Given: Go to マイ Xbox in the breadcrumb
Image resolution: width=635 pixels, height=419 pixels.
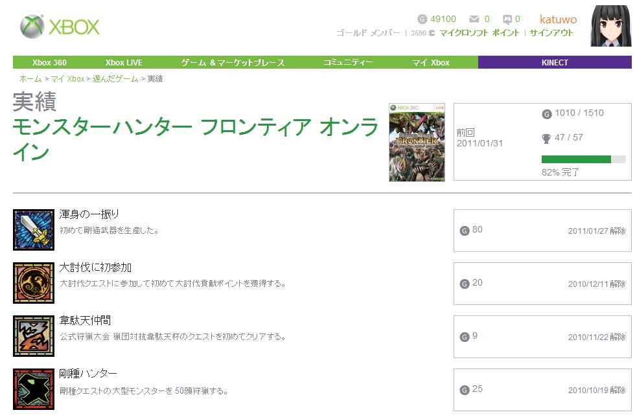Looking at the screenshot, I should coord(67,78).
